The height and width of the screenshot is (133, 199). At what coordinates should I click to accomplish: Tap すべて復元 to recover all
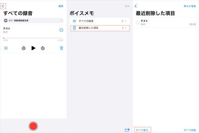pyautogui.click(x=142, y=130)
